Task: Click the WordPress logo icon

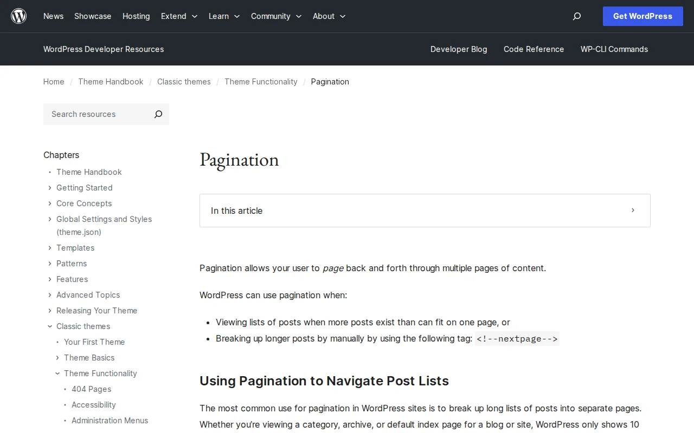Action: click(x=18, y=16)
